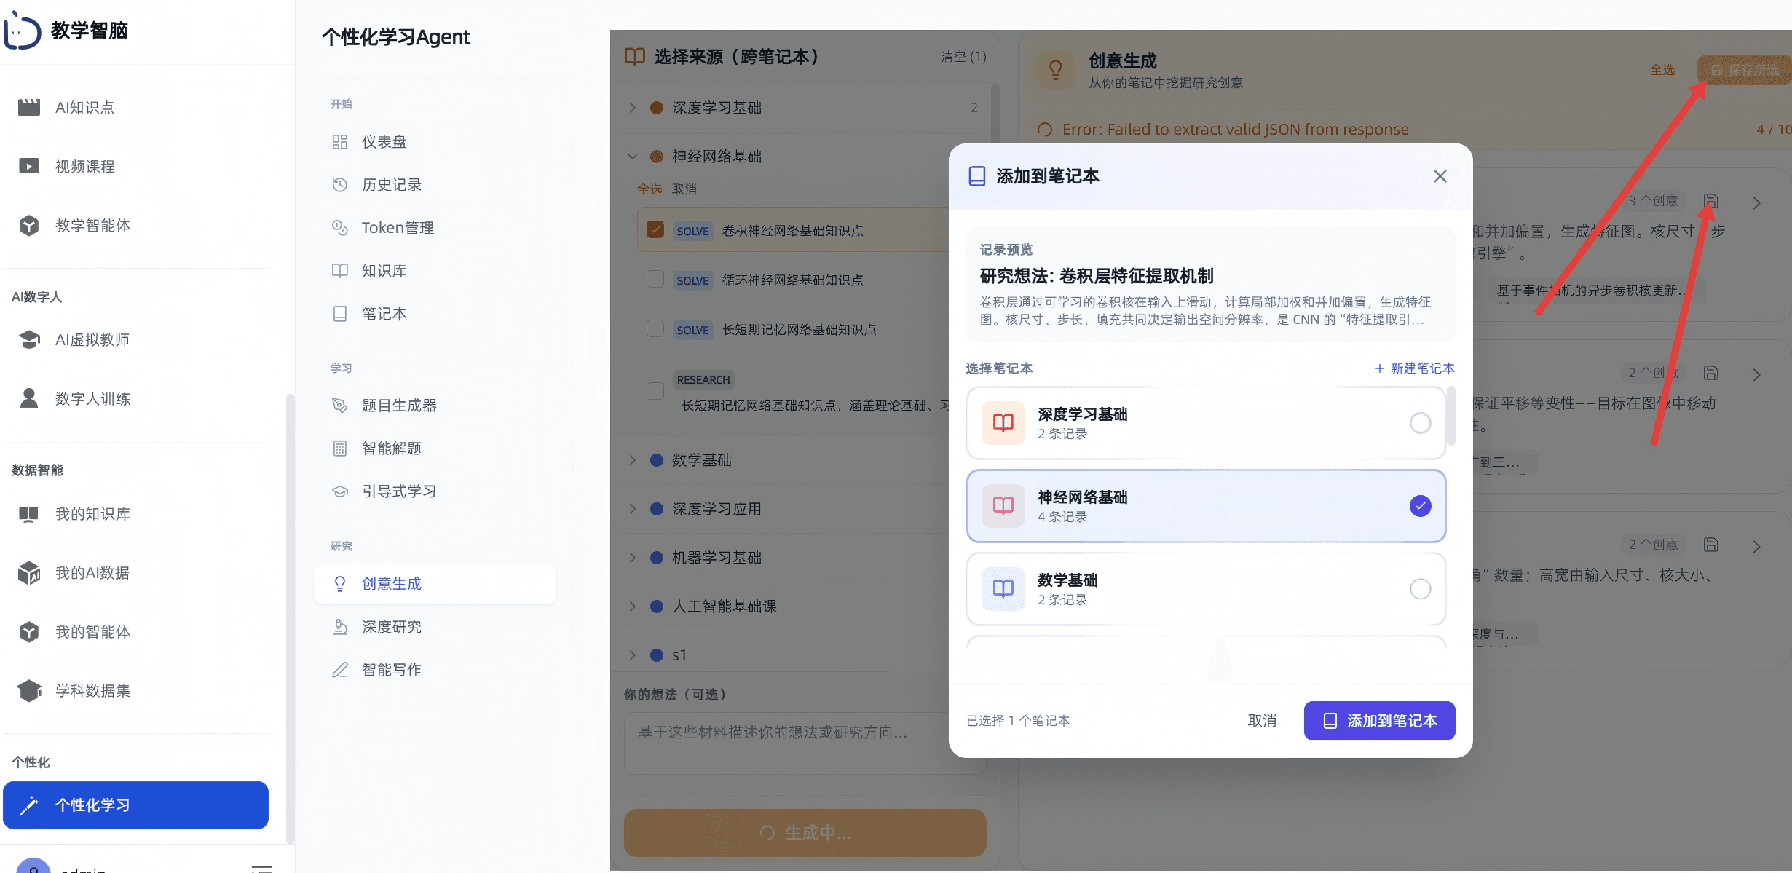Open 智能写作 menu item
1792x873 pixels.
[435, 670]
